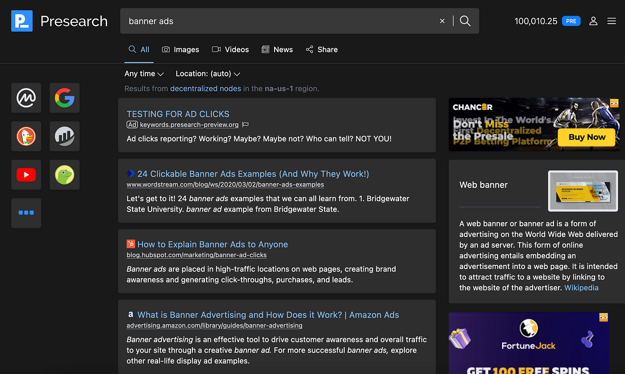Click the Web banner panel heading
625x374 pixels.
(x=483, y=185)
